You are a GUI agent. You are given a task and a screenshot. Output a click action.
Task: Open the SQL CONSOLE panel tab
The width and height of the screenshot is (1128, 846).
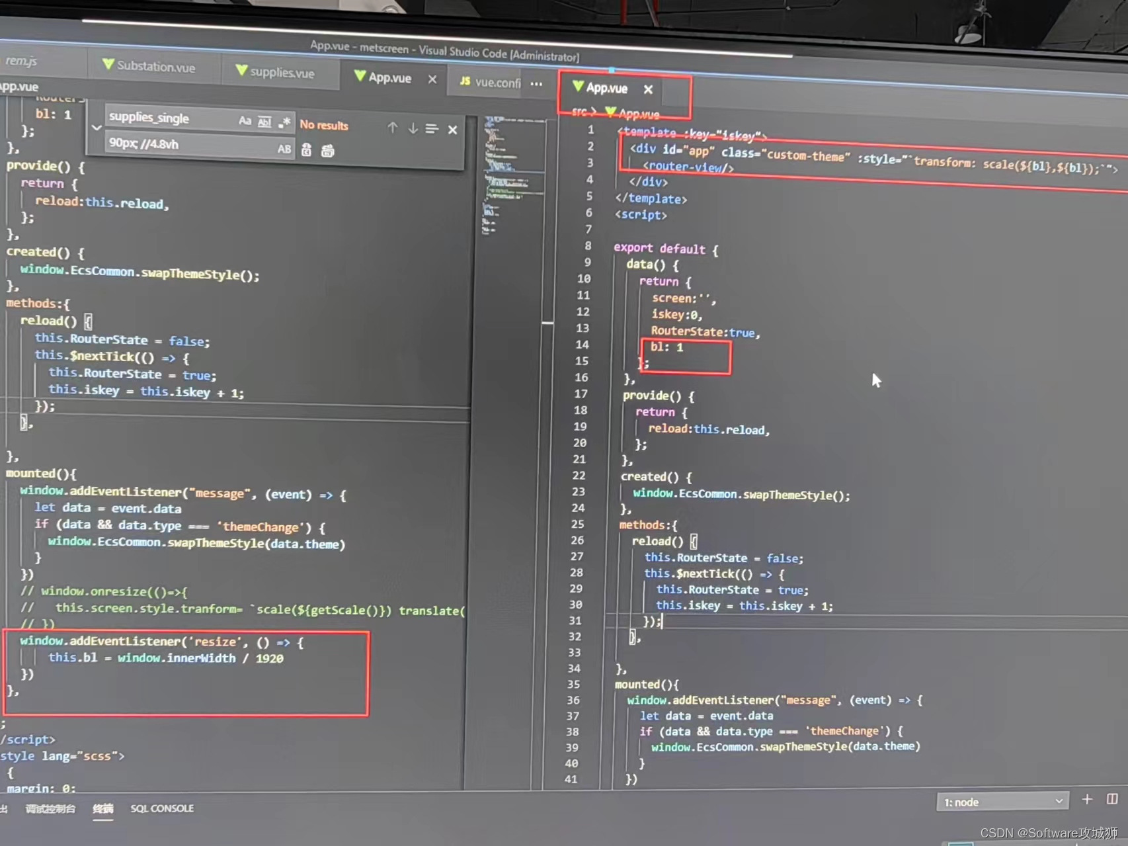coord(162,808)
